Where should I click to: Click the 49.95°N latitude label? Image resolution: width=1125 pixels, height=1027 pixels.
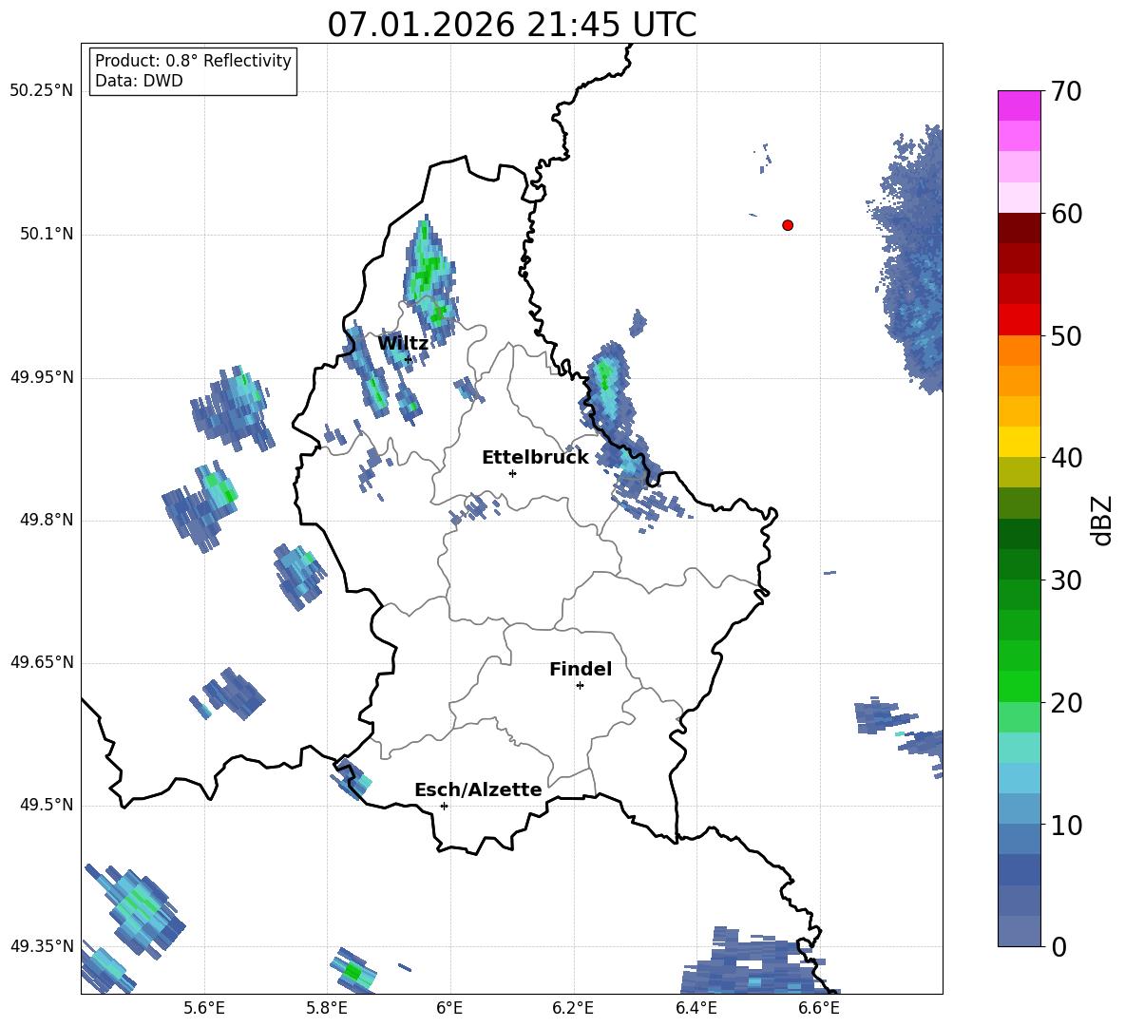point(42,376)
